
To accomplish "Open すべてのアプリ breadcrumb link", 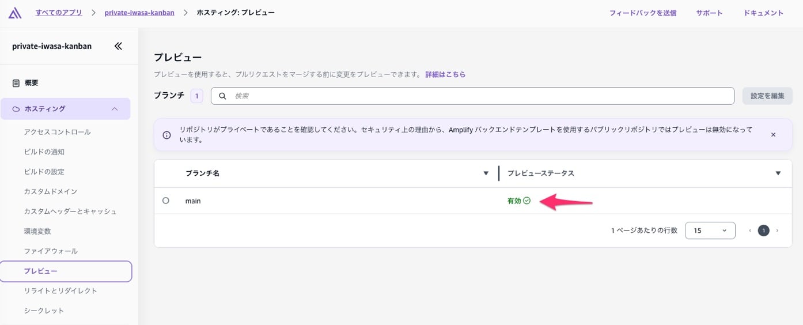I will tap(59, 13).
